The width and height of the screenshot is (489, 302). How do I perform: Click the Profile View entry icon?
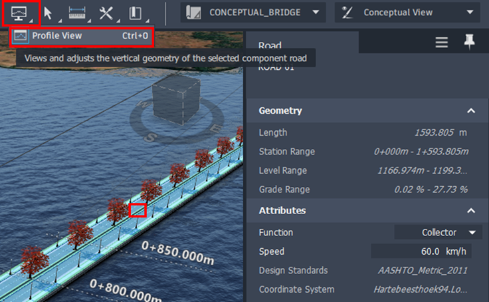pyautogui.click(x=21, y=36)
